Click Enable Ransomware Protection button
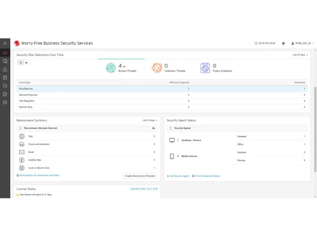The width and height of the screenshot is (317, 237). (x=140, y=176)
